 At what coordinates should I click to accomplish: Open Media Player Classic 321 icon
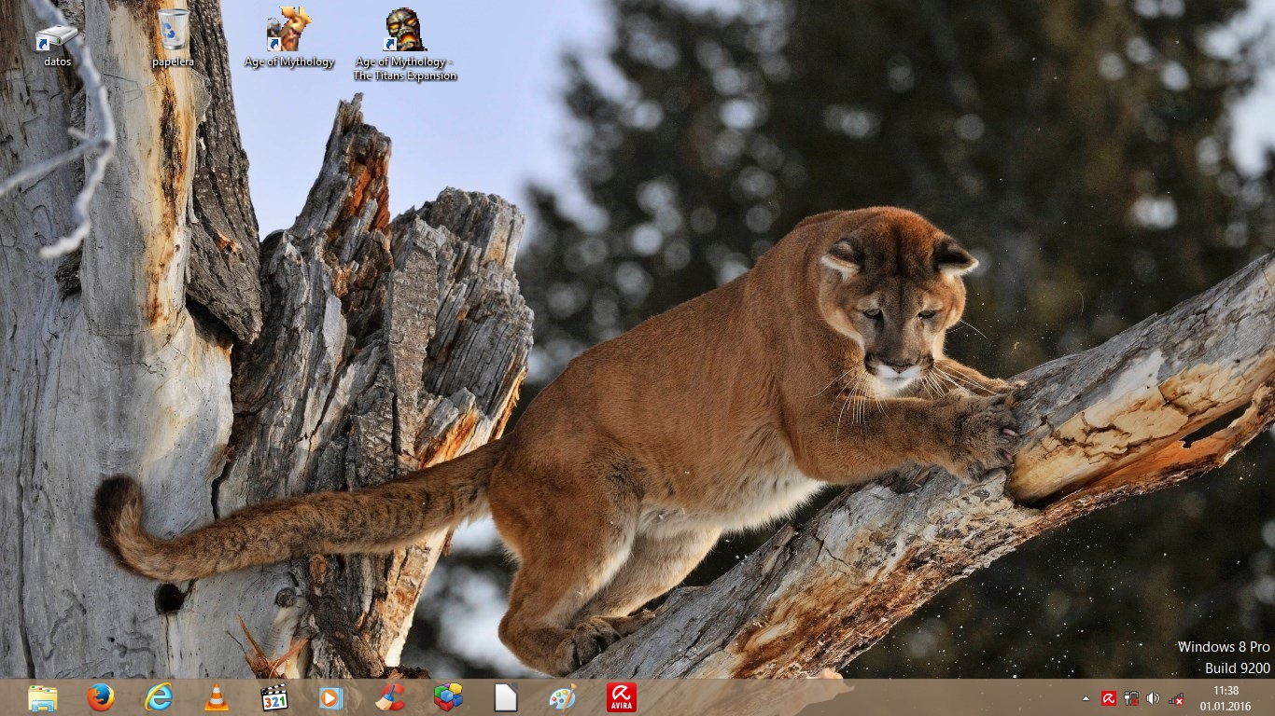[274, 697]
